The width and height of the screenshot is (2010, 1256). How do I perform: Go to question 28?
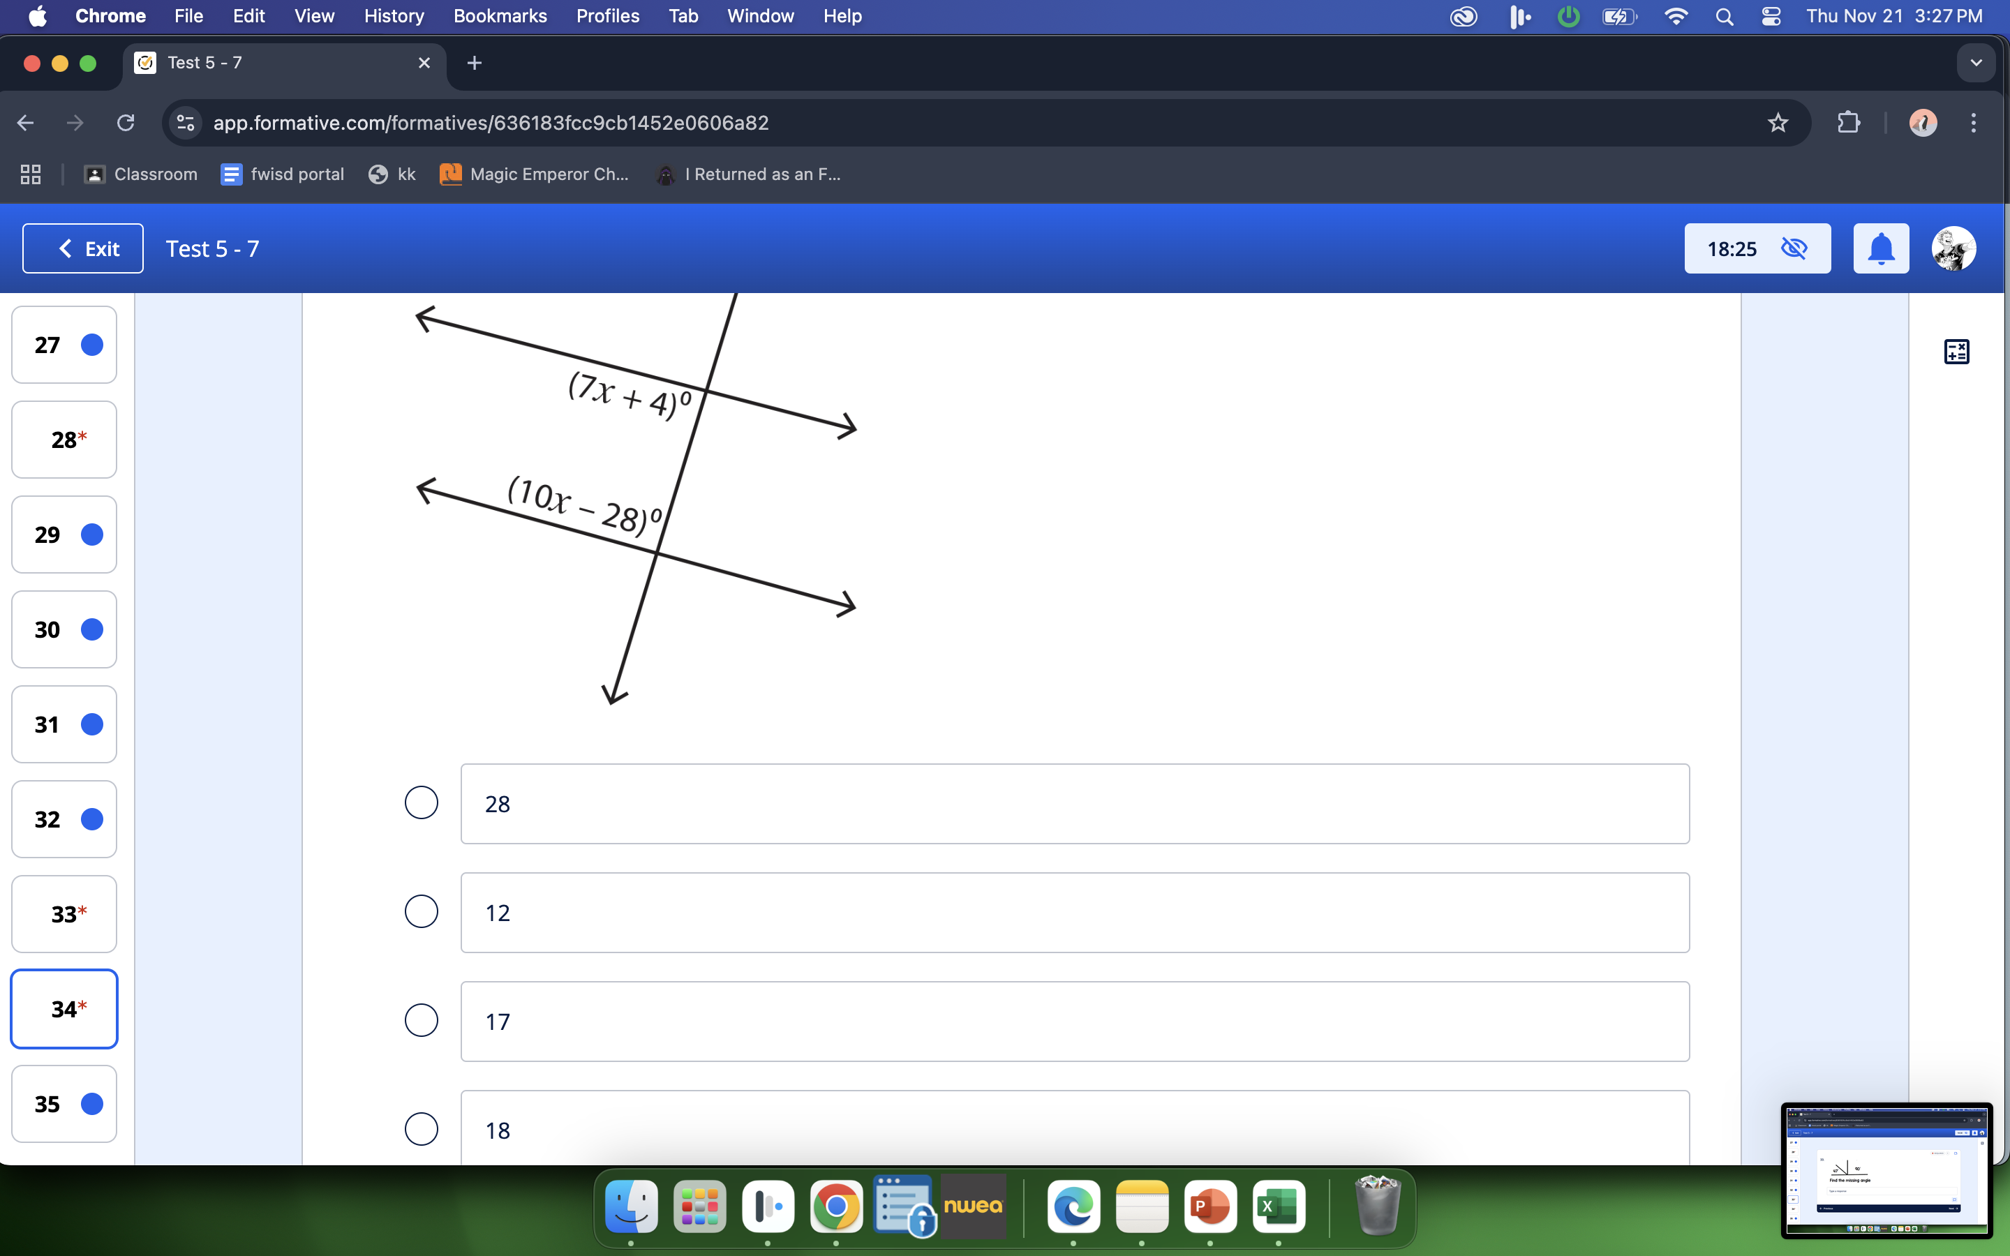(64, 440)
